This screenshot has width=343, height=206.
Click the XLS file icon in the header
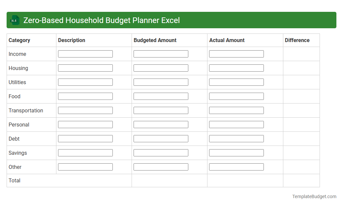(x=15, y=20)
